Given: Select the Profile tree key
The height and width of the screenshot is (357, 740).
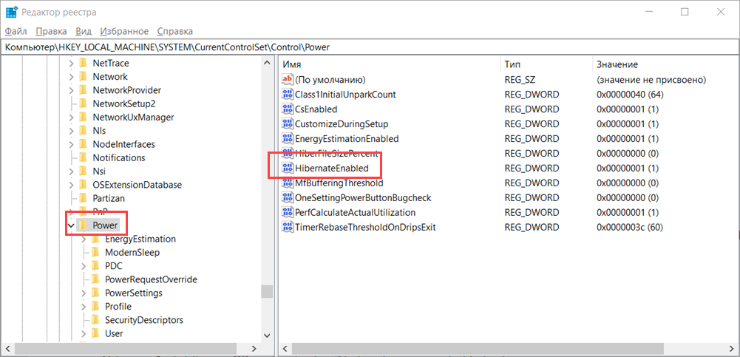Looking at the screenshot, I should [x=118, y=307].
